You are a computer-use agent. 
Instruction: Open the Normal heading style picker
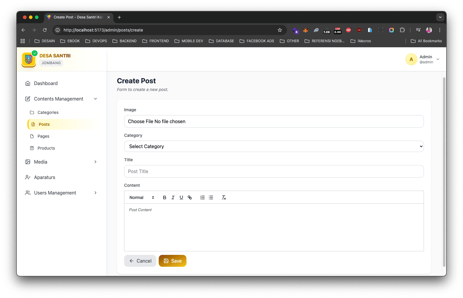point(142,197)
